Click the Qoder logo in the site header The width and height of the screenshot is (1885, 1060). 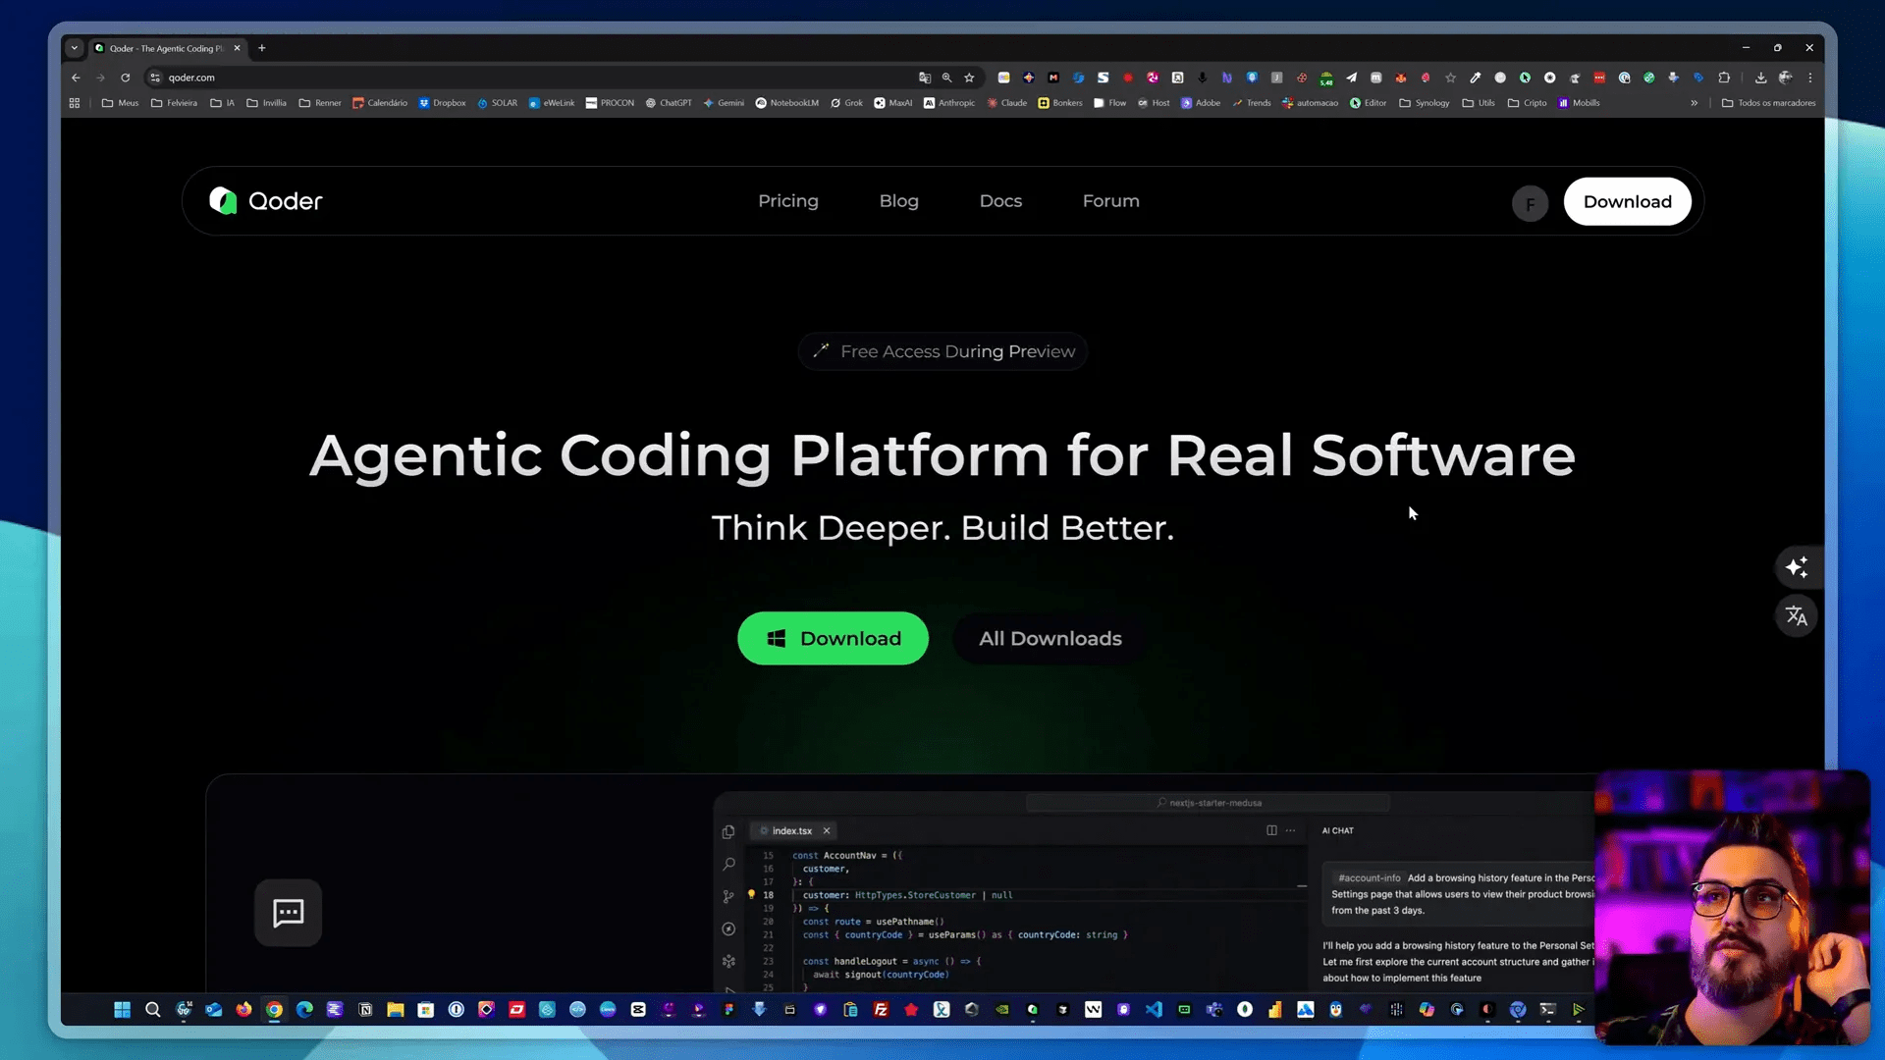pos(265,201)
